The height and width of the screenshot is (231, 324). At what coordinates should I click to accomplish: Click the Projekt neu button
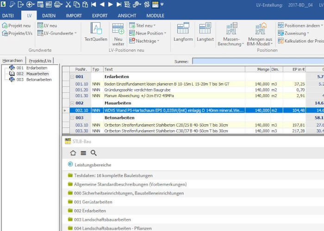pos(16,25)
